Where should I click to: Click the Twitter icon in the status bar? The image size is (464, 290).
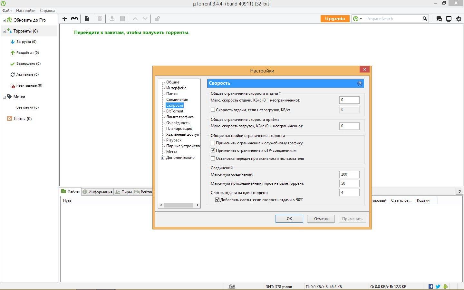(x=438, y=286)
